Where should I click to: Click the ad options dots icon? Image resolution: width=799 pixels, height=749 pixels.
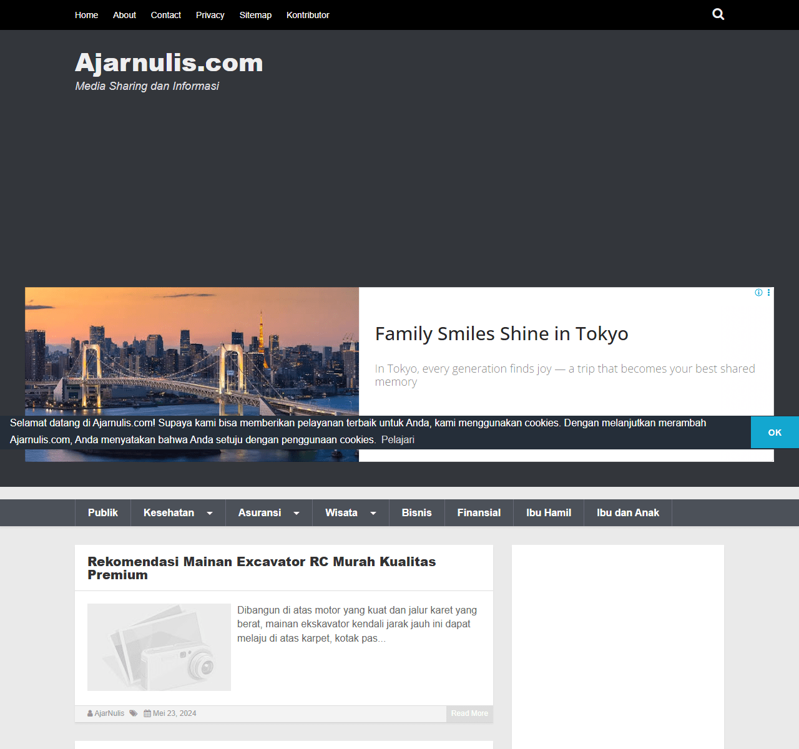coord(768,293)
